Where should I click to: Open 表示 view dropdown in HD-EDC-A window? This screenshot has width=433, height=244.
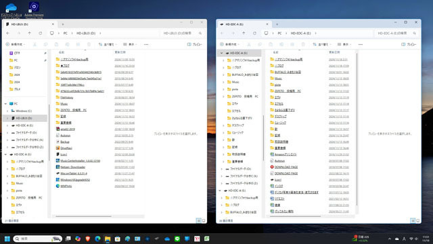click(x=344, y=44)
